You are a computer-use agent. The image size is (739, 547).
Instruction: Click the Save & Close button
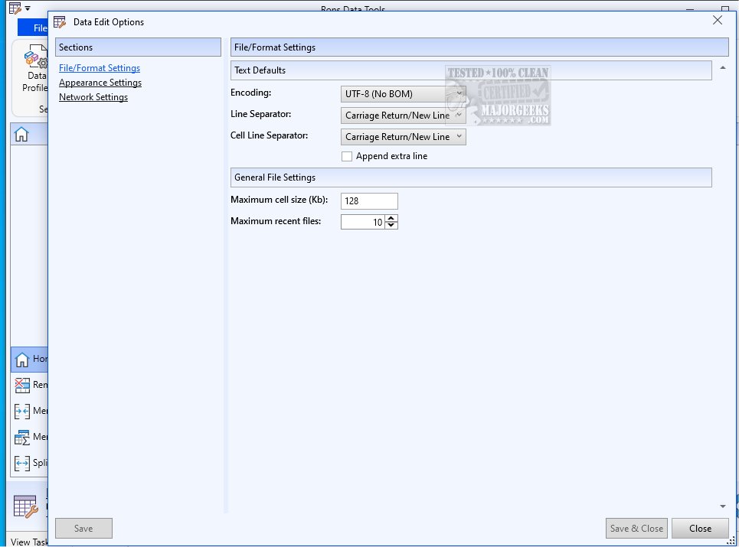click(636, 528)
